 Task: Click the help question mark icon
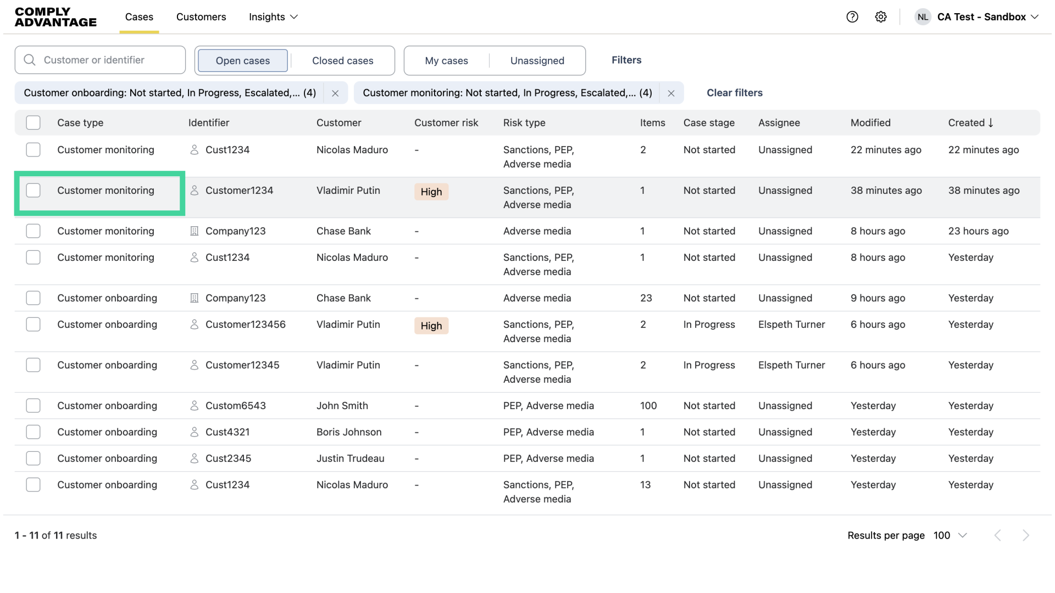pos(852,17)
